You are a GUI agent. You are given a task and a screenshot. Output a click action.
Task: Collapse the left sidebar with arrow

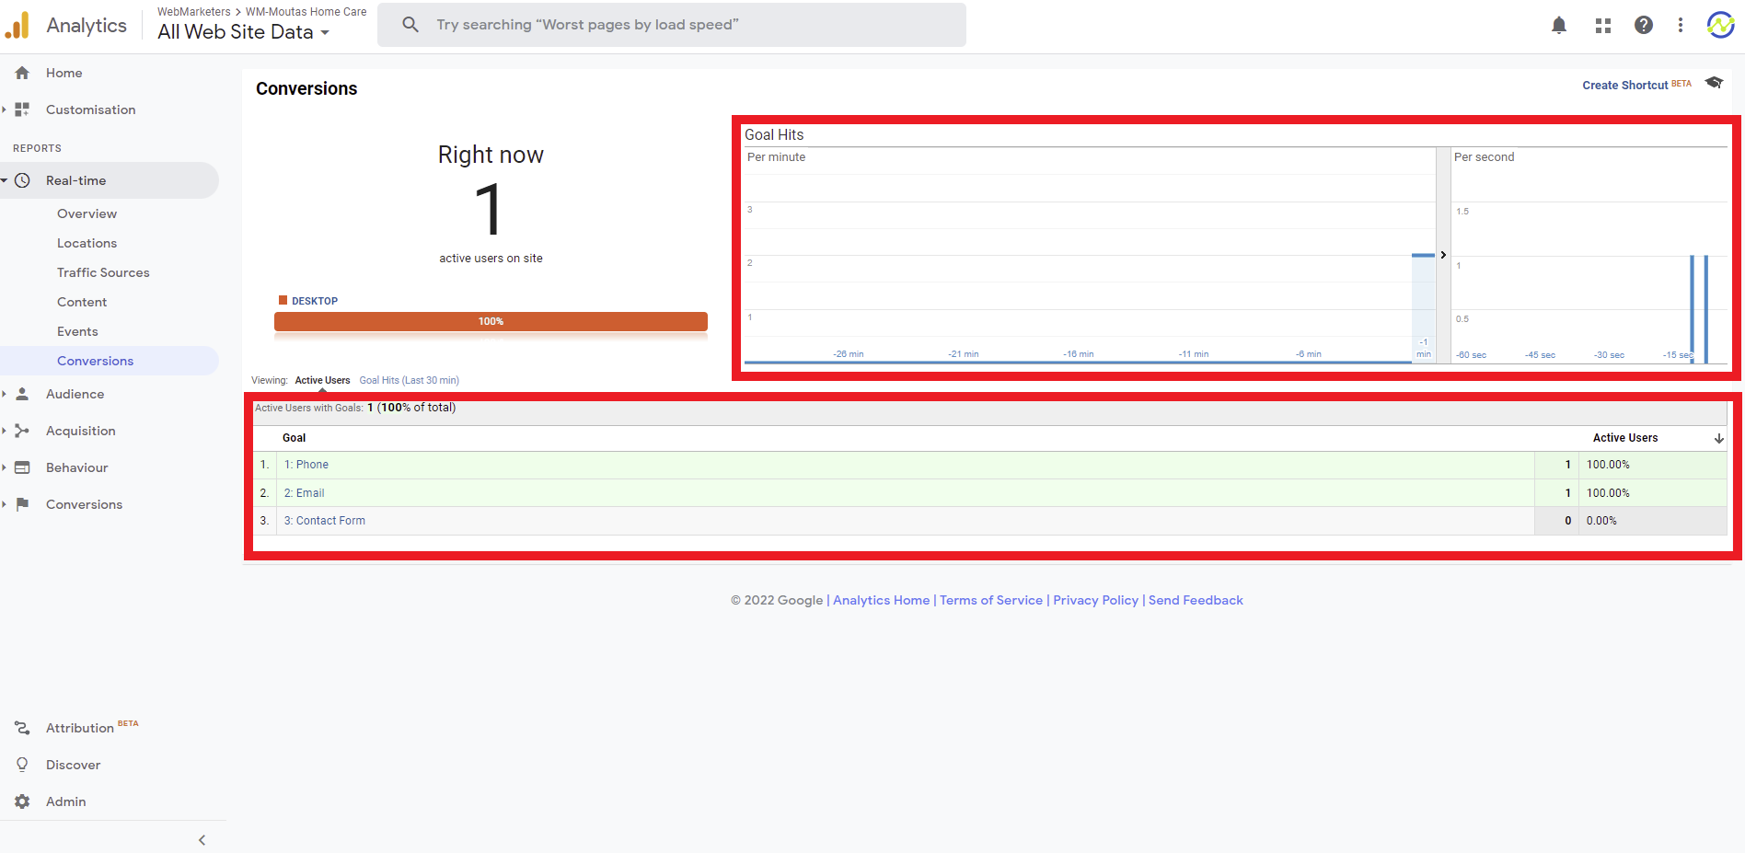pos(202,840)
